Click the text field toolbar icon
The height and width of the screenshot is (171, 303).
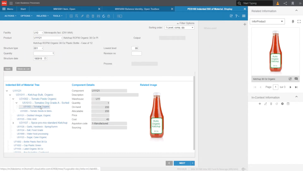[120, 16]
